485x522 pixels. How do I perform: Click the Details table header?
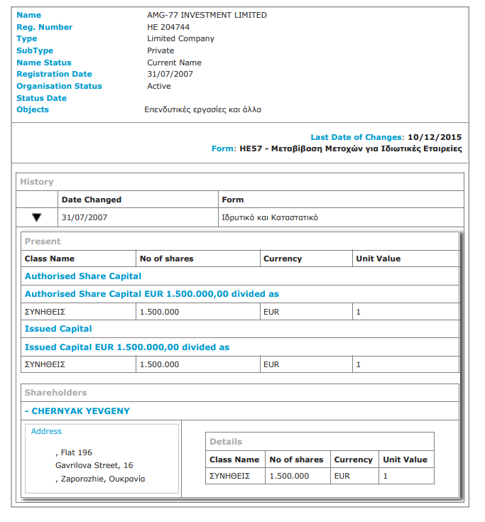click(x=226, y=442)
